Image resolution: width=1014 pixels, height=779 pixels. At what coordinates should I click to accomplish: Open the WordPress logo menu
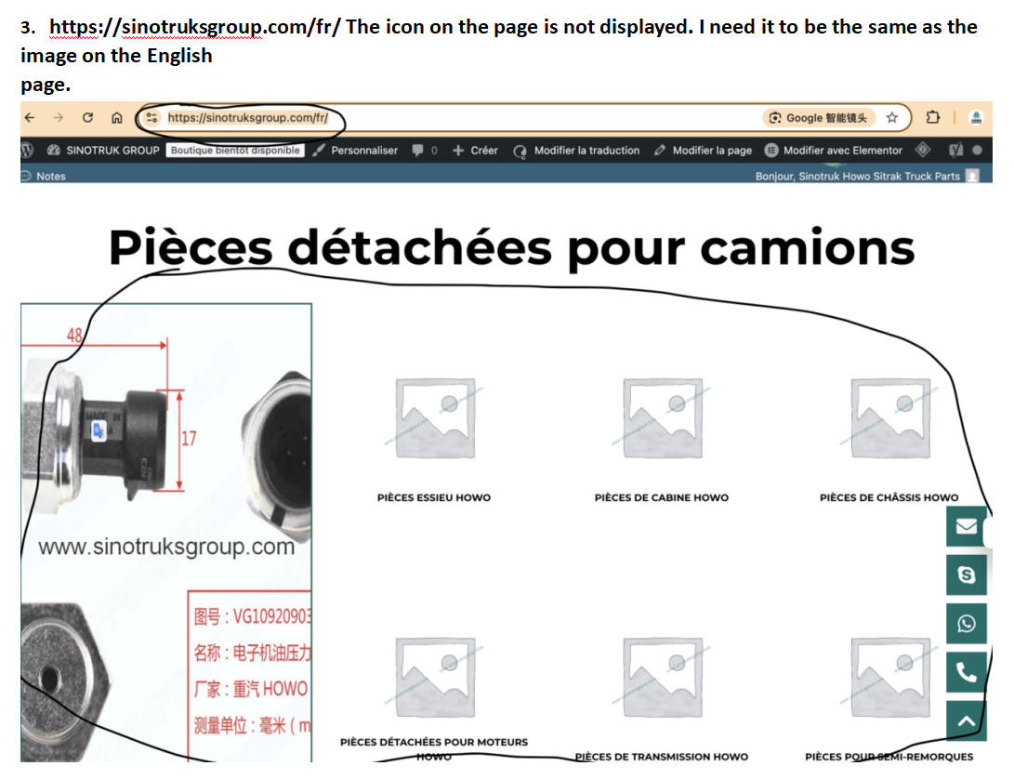pos(27,150)
